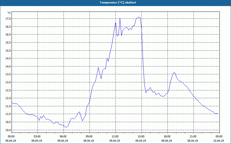The height and width of the screenshot is (144, 231).
Task: Click the '14,5' y-axis label
Action: pyautogui.click(x=8, y=58)
